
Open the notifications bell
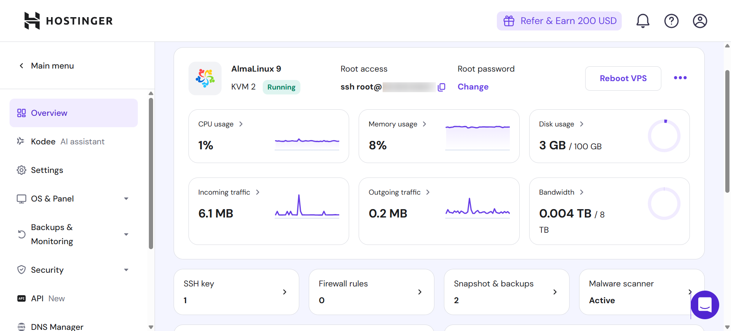tap(643, 21)
